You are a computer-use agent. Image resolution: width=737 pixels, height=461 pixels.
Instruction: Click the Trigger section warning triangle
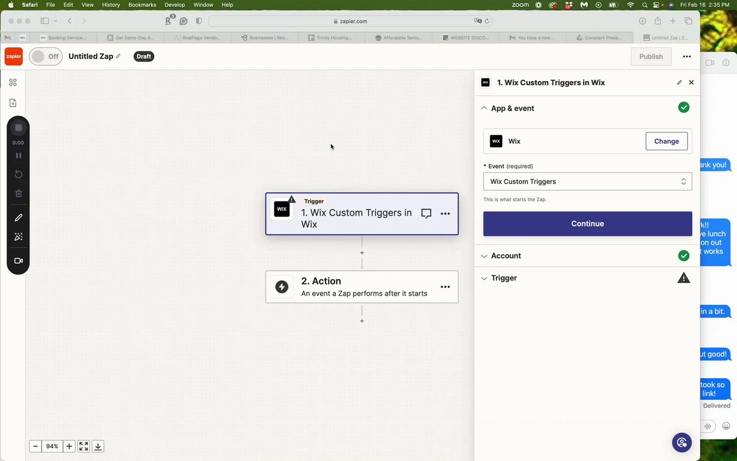point(683,278)
